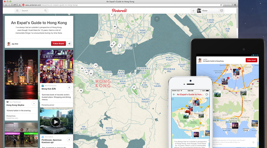267x148 pixels.
Task: Open the Mong Kok street pin image
Action: point(56,66)
